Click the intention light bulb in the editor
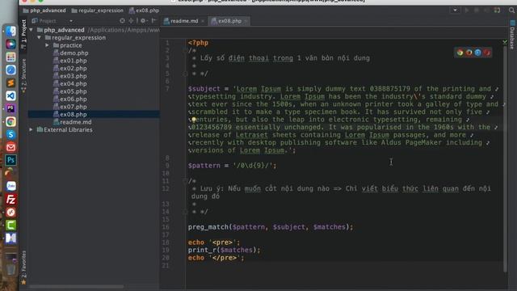 pos(194,120)
